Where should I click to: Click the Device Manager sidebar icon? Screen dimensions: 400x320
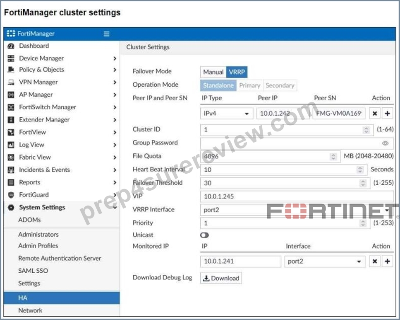(x=11, y=58)
